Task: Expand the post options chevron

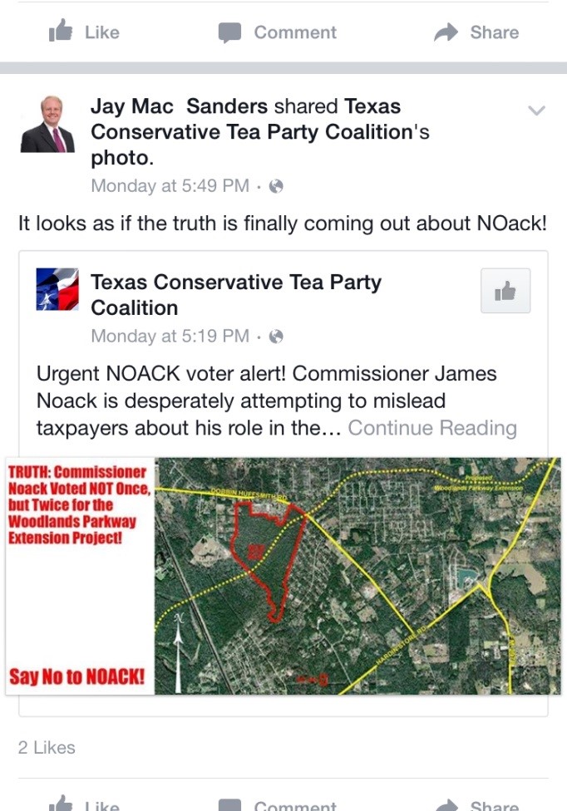Action: [x=536, y=111]
